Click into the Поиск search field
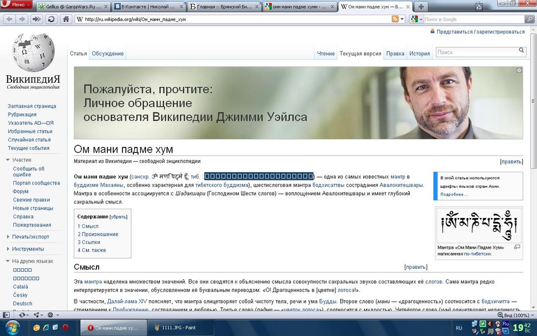 pos(477,52)
